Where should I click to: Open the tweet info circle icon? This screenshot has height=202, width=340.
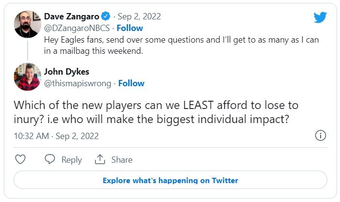point(320,136)
